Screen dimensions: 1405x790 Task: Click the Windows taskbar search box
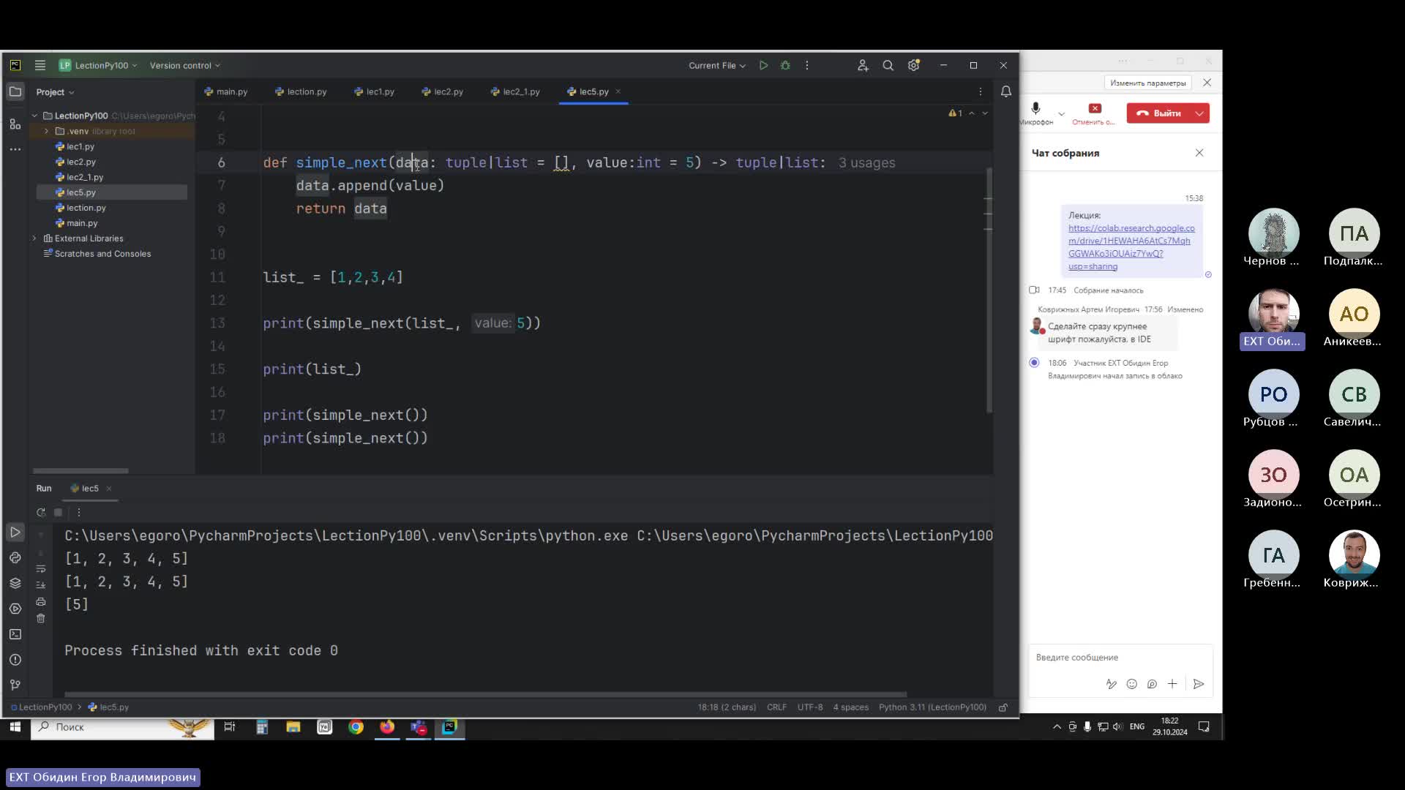[122, 727]
